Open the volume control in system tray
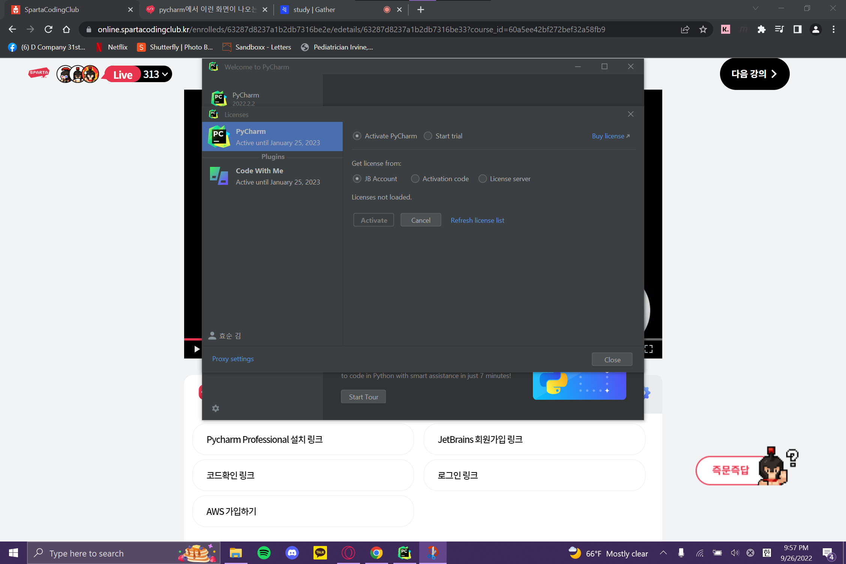Image resolution: width=846 pixels, height=564 pixels. click(735, 553)
